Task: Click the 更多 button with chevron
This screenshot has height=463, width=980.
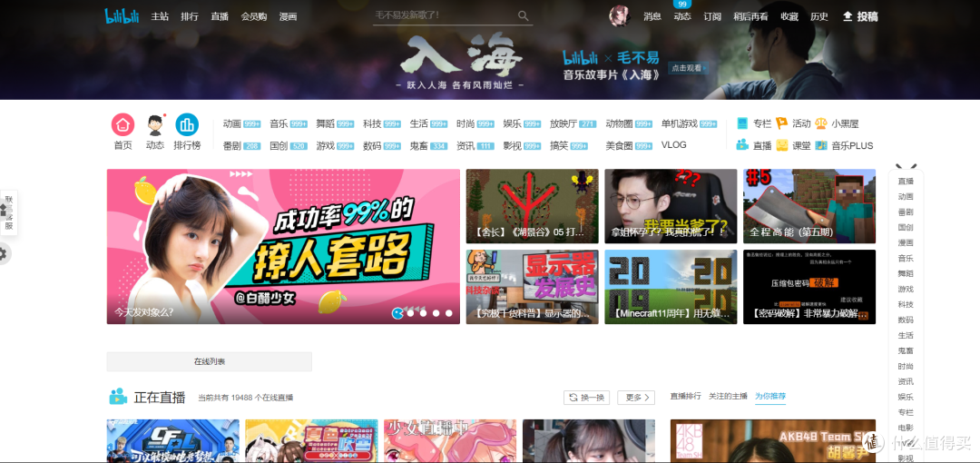Action: tap(635, 398)
